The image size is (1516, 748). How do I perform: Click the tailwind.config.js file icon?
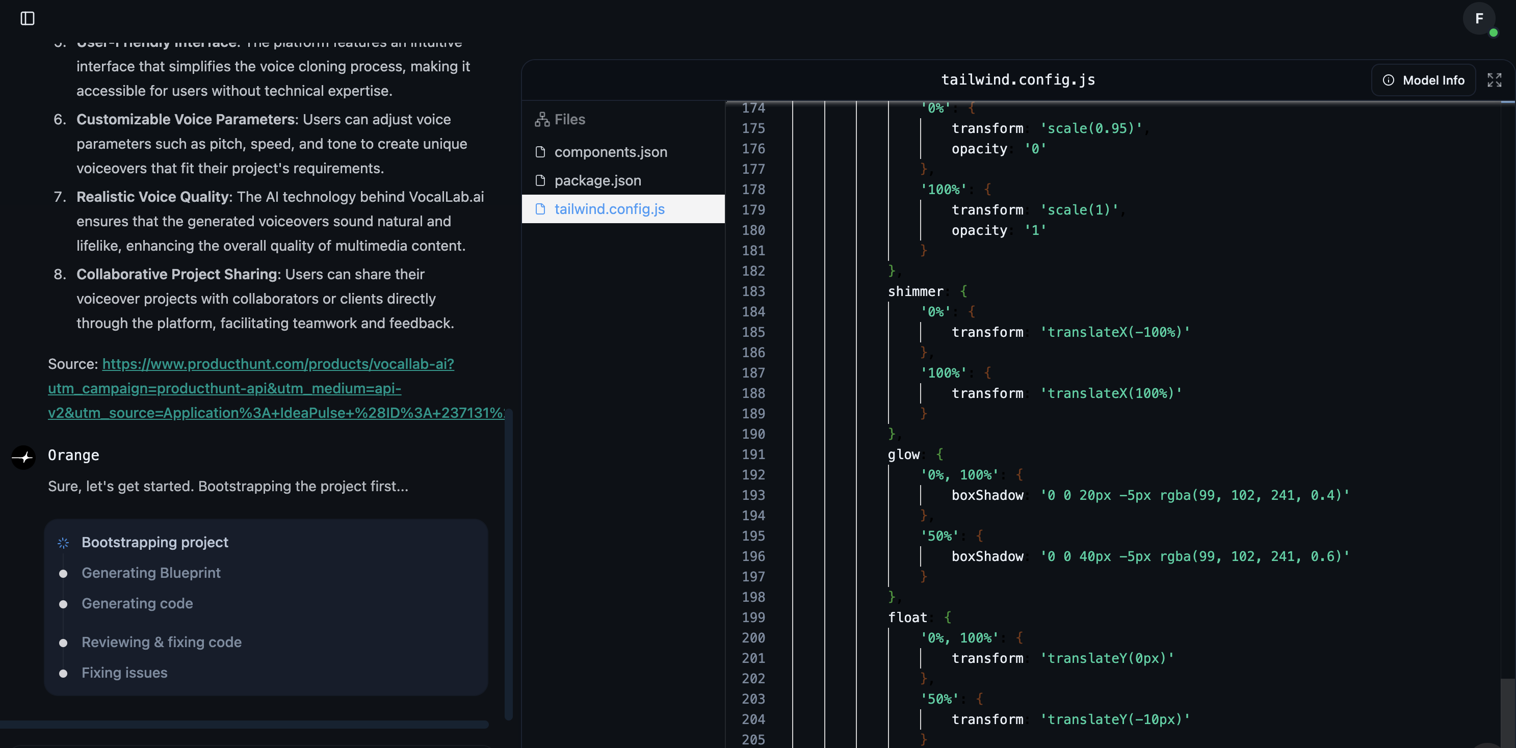(540, 209)
